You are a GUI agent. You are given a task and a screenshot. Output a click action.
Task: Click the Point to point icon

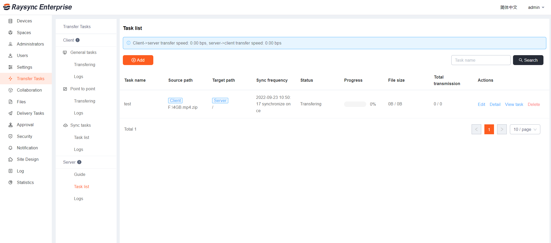pyautogui.click(x=65, y=89)
